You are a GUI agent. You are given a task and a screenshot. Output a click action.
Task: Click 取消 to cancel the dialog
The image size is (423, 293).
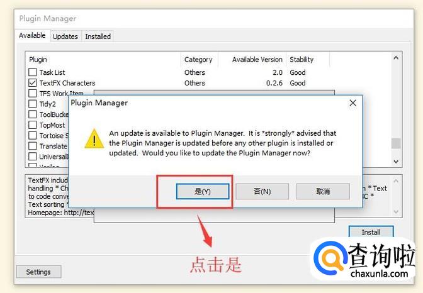(x=323, y=191)
